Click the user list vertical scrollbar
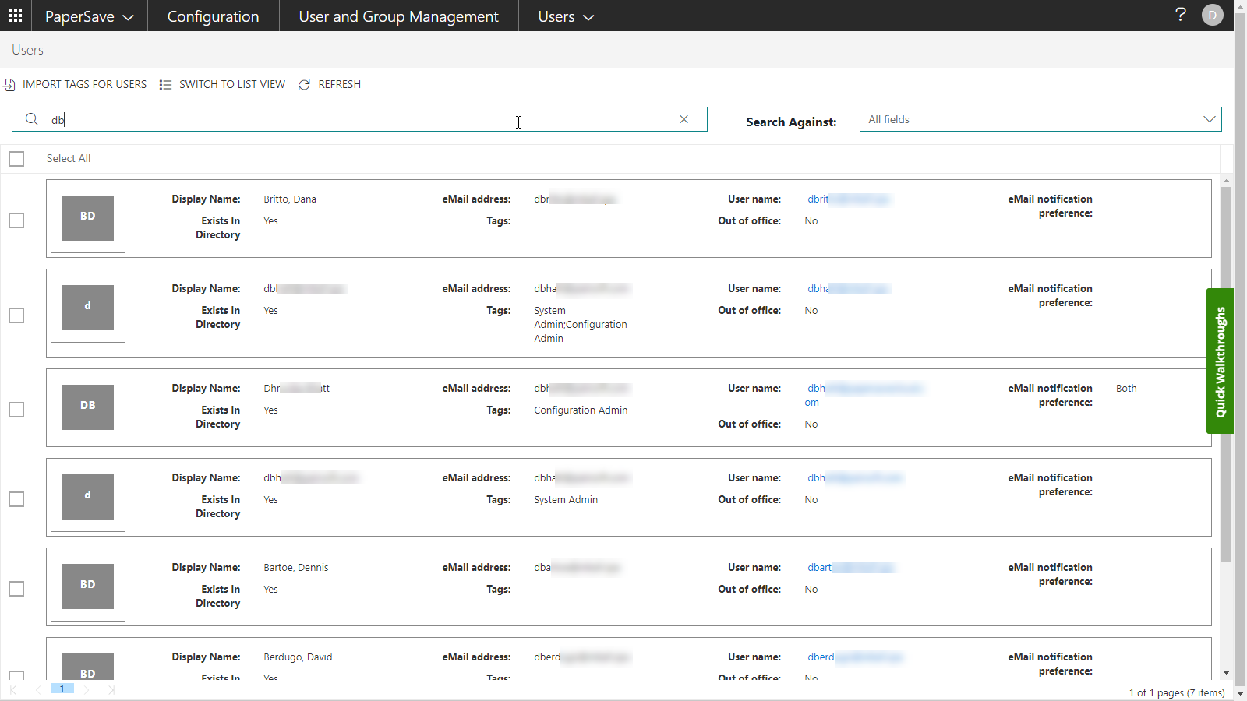Viewport: 1247px width, 701px height. [1226, 374]
